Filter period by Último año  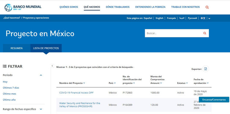(x=9, y=100)
